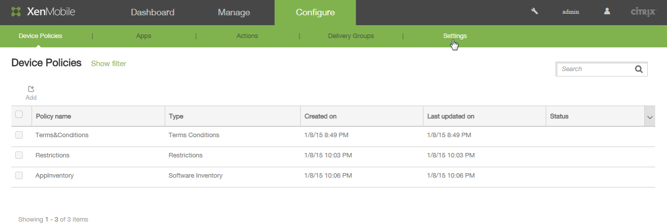Expand the column chooser dropdown arrow
Image resolution: width=667 pixels, height=224 pixels.
650,117
